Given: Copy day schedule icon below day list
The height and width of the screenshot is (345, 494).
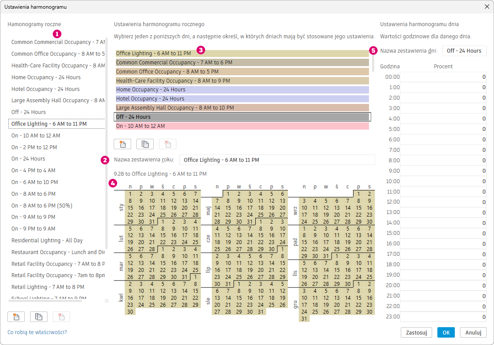Looking at the screenshot, I should click(x=145, y=144).
